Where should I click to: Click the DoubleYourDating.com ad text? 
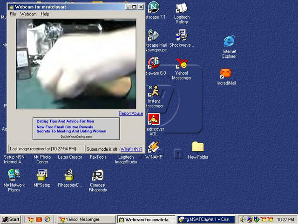[x=76, y=137]
